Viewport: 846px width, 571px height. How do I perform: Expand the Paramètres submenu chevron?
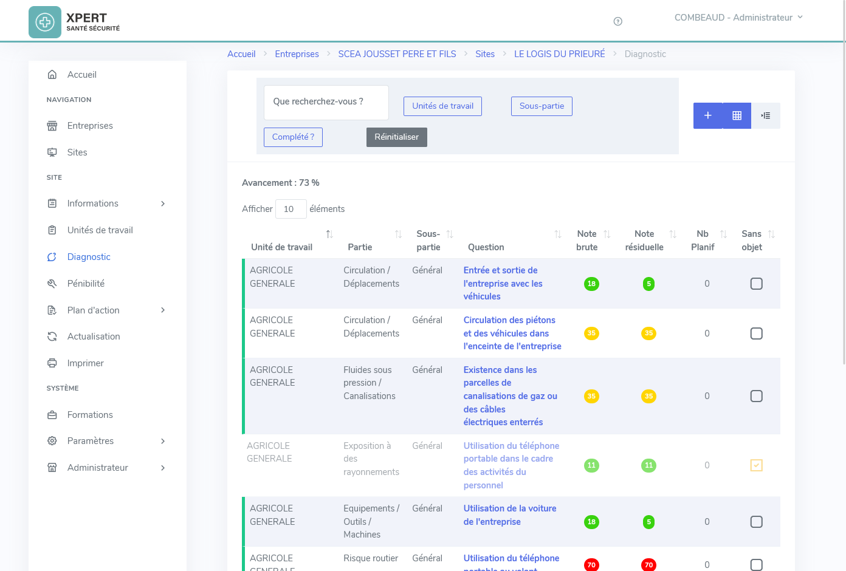point(162,441)
